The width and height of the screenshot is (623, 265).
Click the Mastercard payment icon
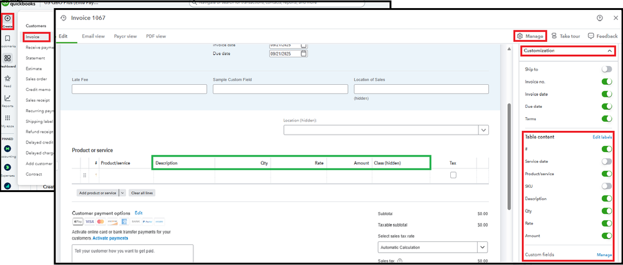(x=100, y=221)
